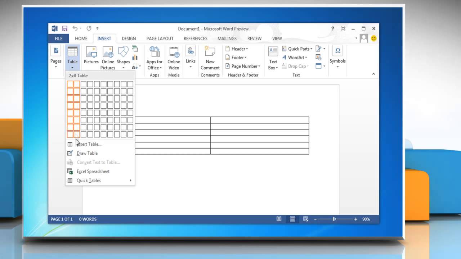Click the Text Box button
Image resolution: width=461 pixels, height=259 pixels.
click(x=273, y=58)
